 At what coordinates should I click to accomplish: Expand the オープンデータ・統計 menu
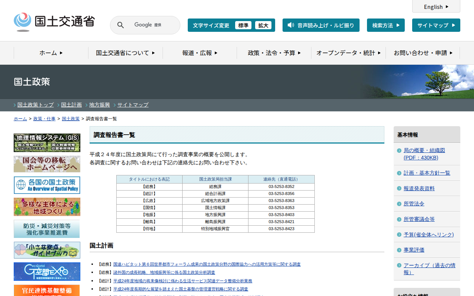(348, 53)
